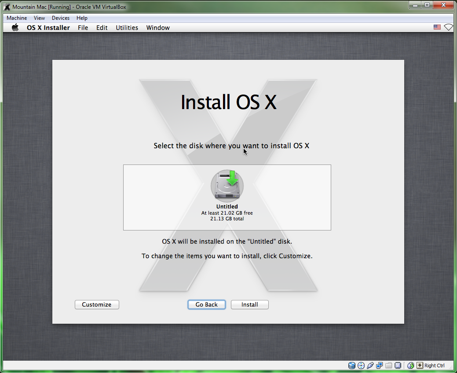Close the VirtualBox window
This screenshot has width=457, height=373.
point(444,5)
